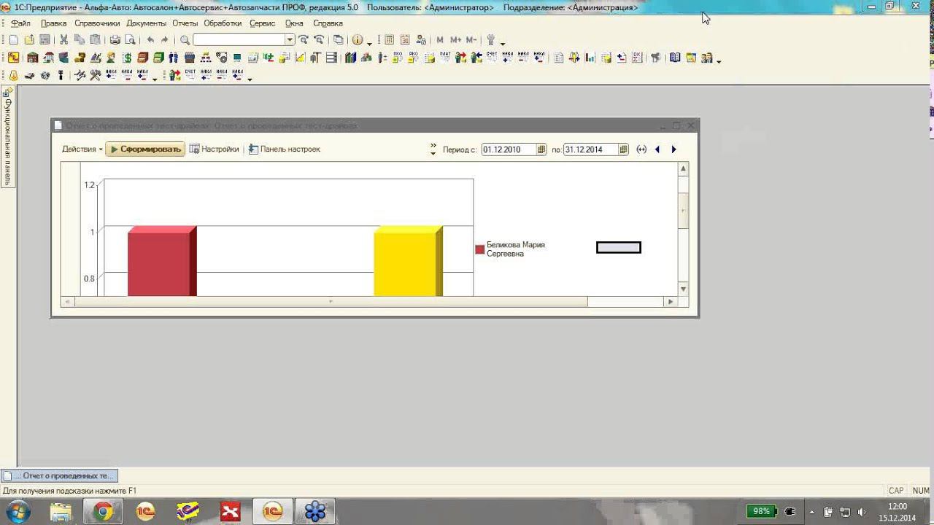Open the Сервис menu
This screenshot has height=525, width=934.
pos(263,23)
